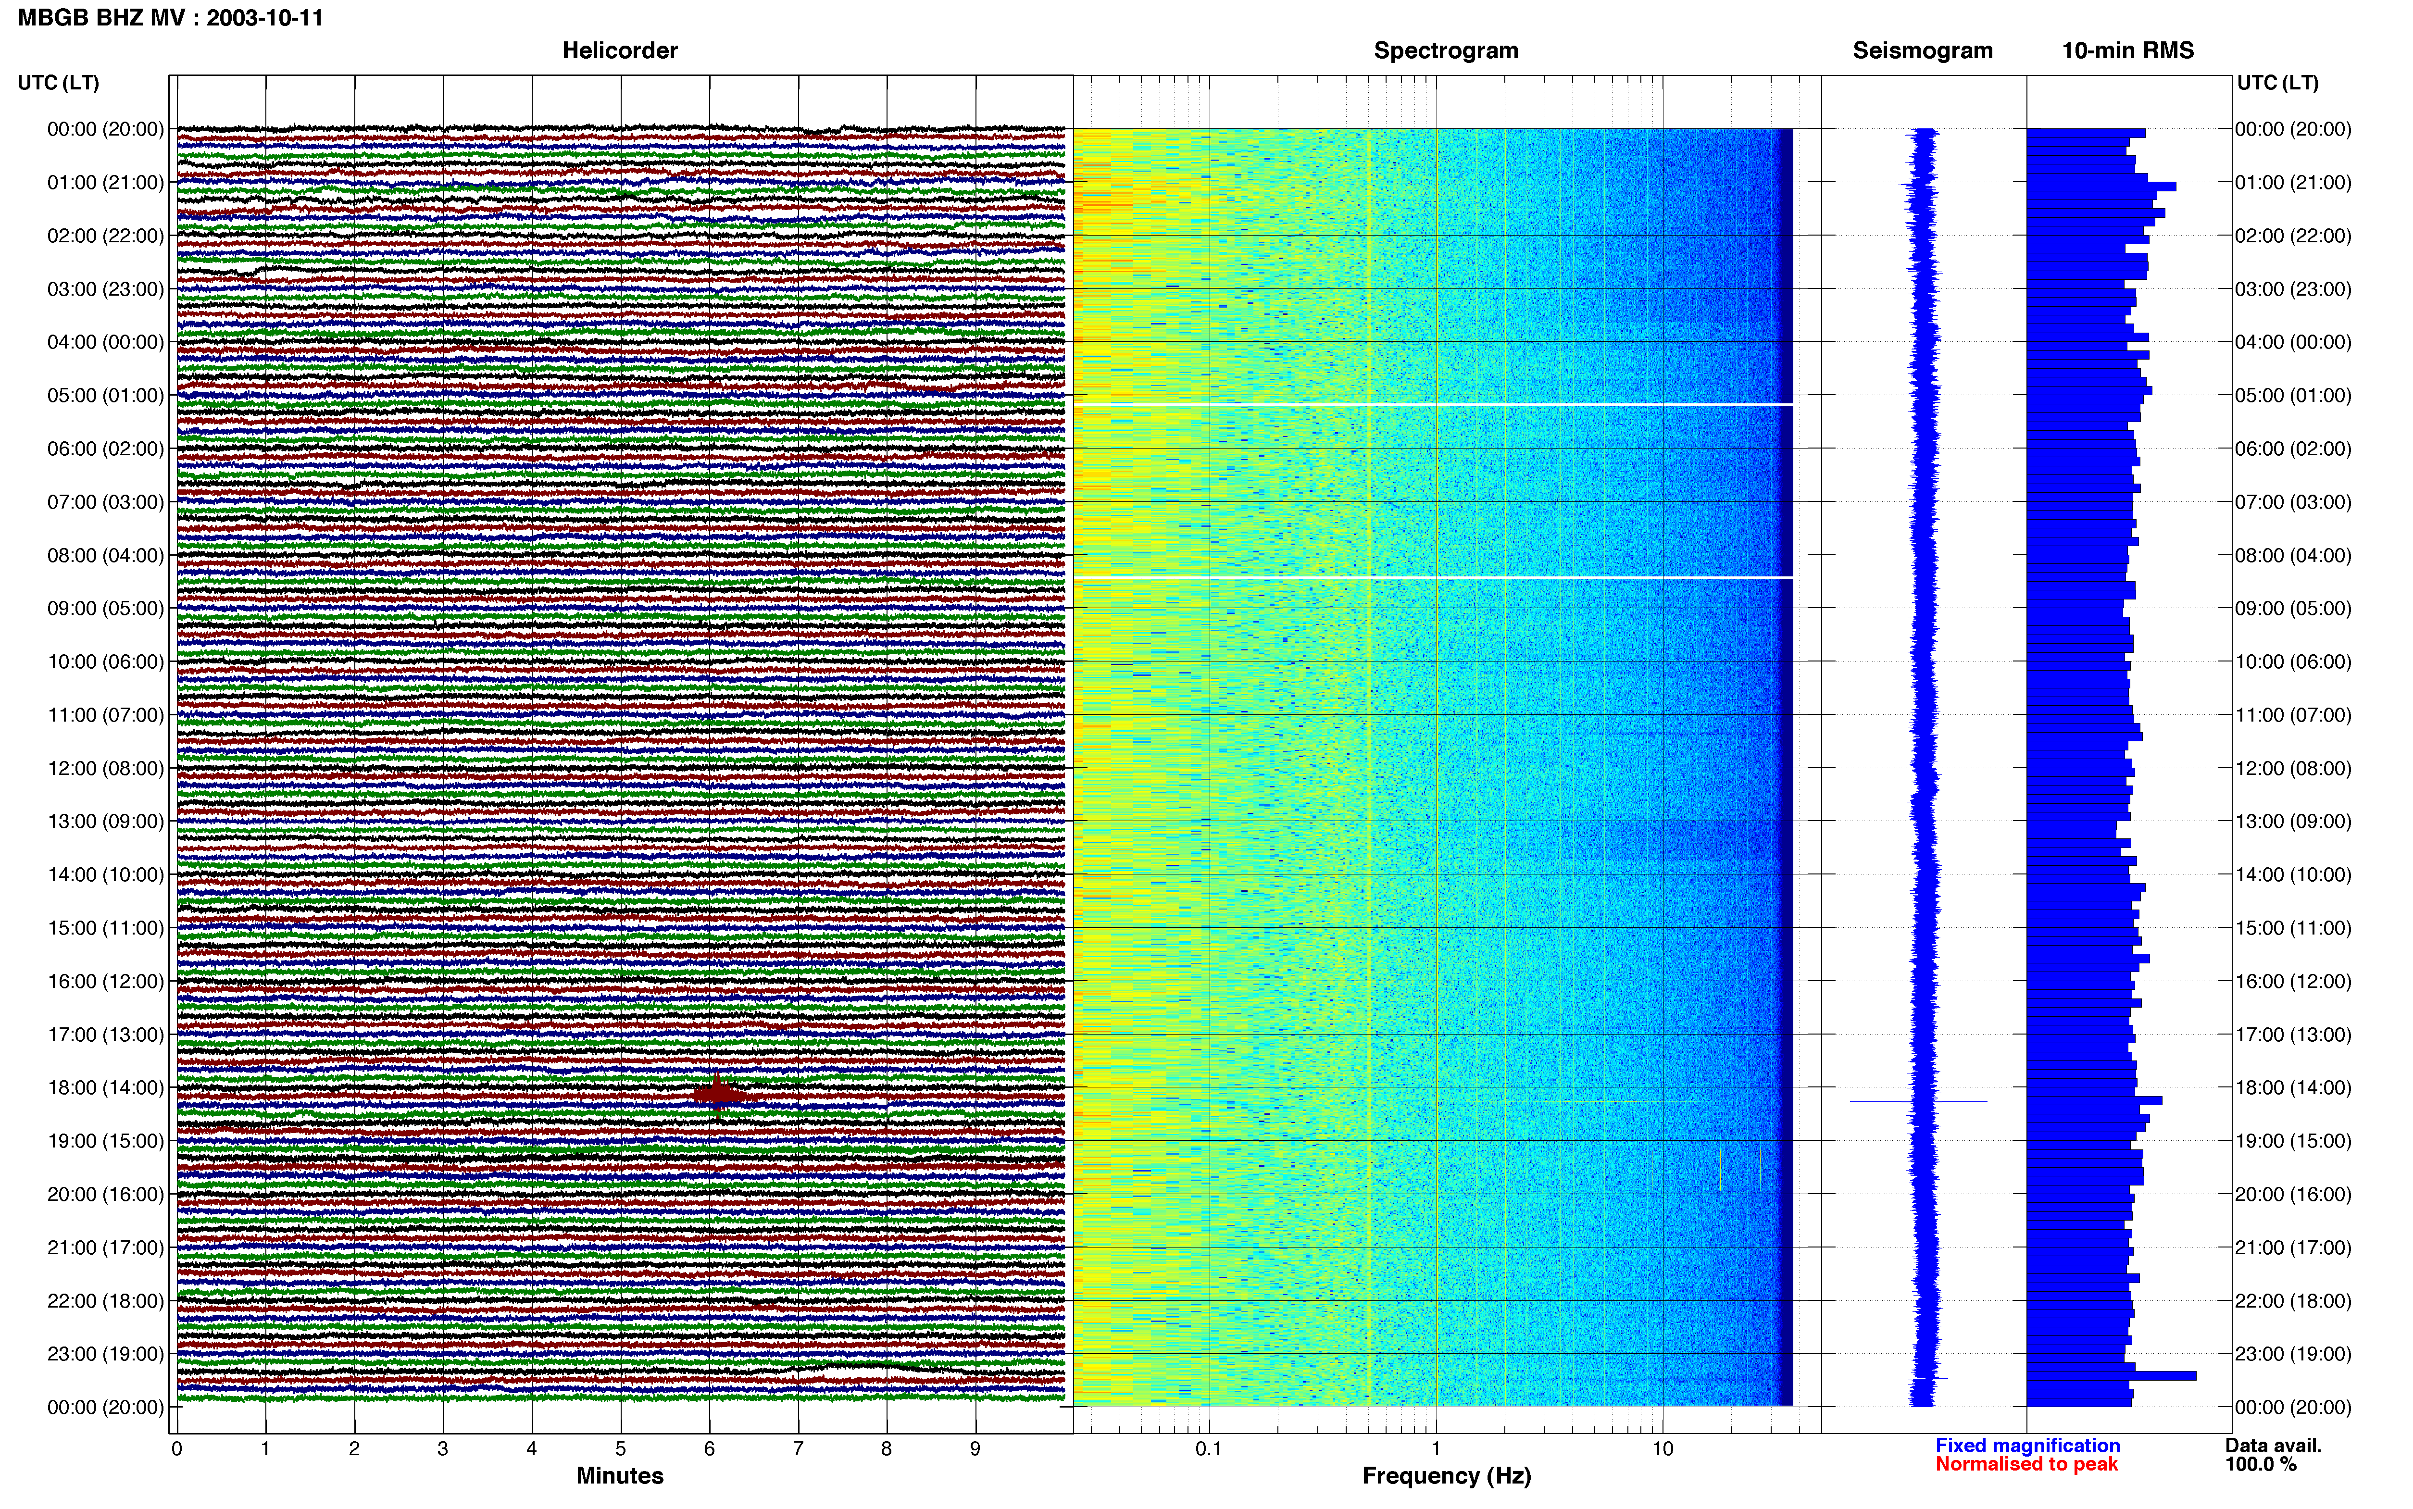Click the plot title MBGB BHZ MV : 2003-10-11

tap(171, 18)
